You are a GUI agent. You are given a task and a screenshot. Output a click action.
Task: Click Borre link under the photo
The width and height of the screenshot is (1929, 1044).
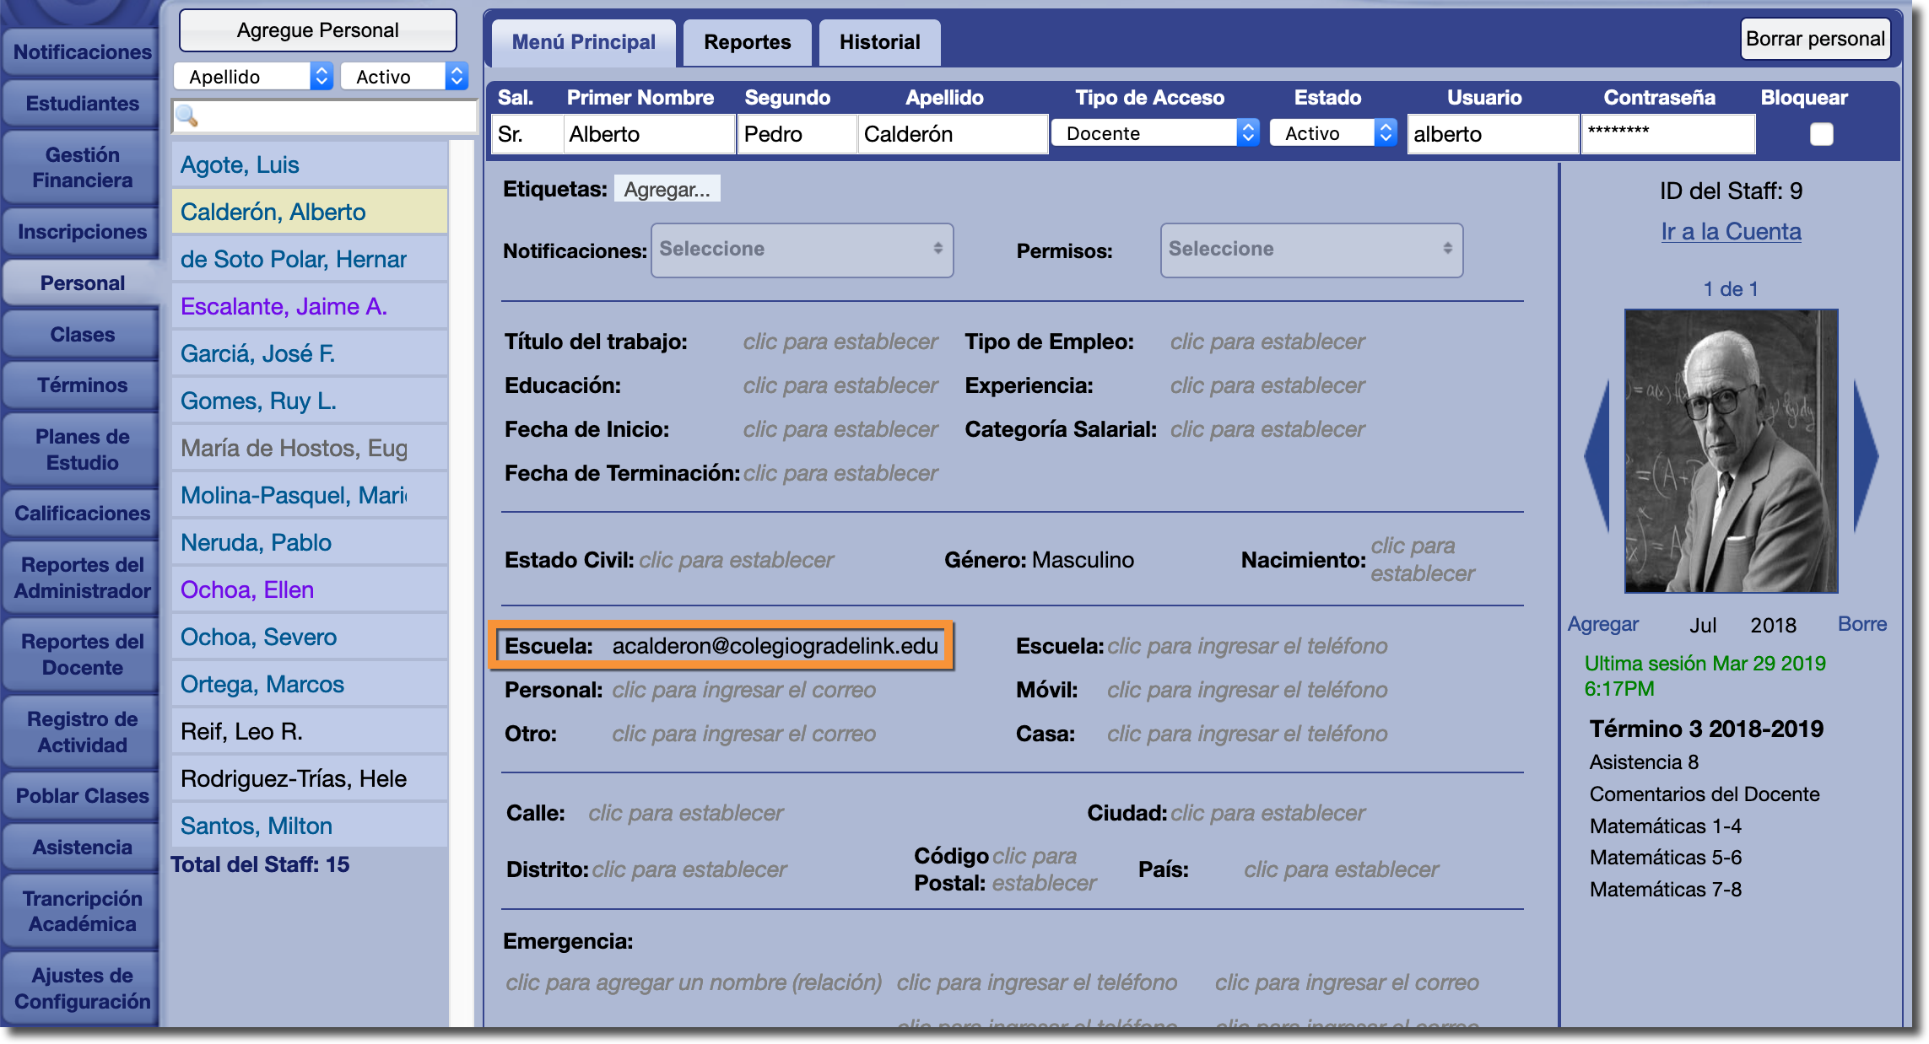pyautogui.click(x=1861, y=624)
